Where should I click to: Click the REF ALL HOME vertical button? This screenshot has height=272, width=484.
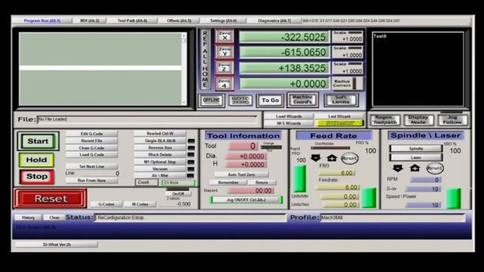205,59
